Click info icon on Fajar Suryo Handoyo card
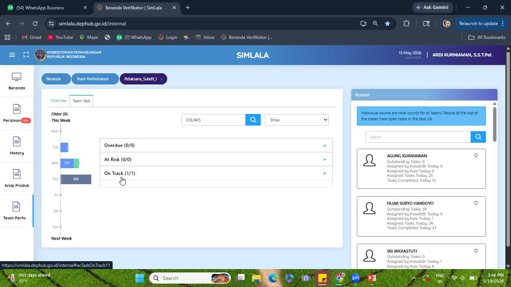Viewport: 511px width, 287px height. pyautogui.click(x=476, y=203)
